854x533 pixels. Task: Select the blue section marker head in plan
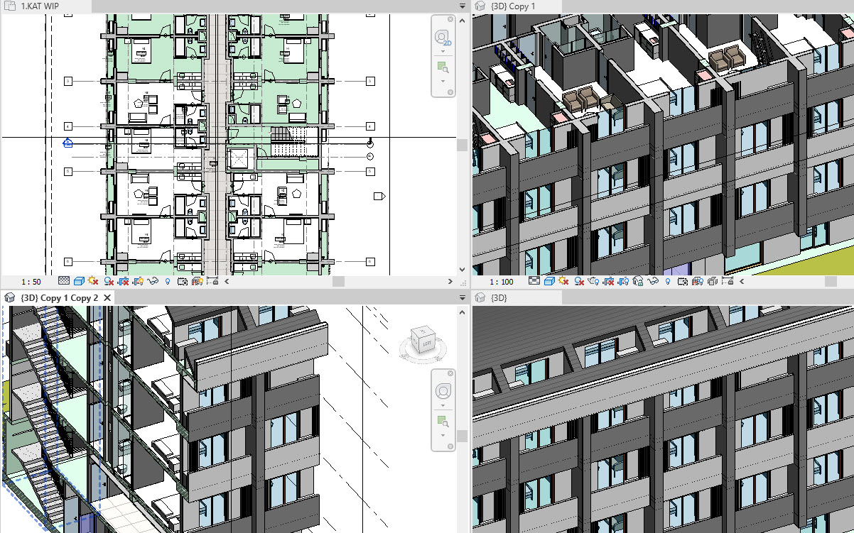click(67, 143)
